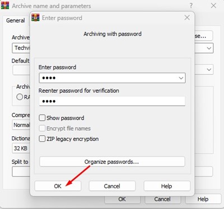This screenshot has height=209, width=224.
Task: Click the WinRAR icon in Enter password title
Action: [x=35, y=17]
